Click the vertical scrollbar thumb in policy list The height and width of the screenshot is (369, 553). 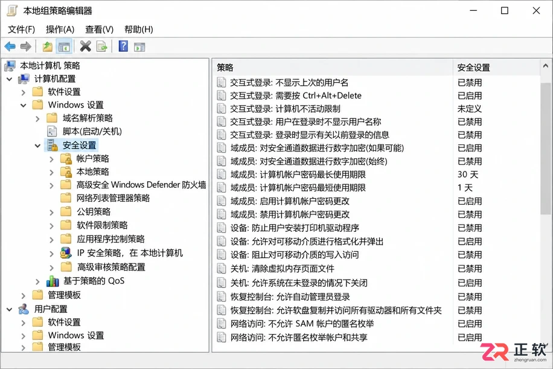point(546,148)
